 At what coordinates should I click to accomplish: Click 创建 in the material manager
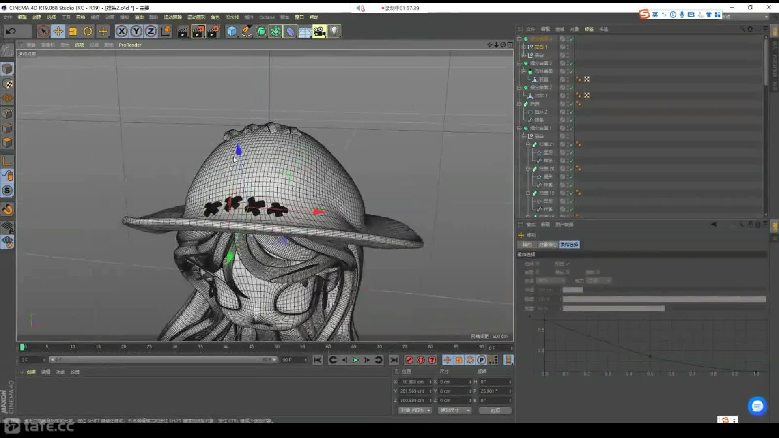pos(31,372)
